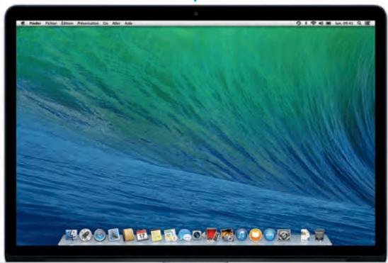This screenshot has width=388, height=263.
Task: Launch Launchpad rocket icon in Dock
Action: 86,235
